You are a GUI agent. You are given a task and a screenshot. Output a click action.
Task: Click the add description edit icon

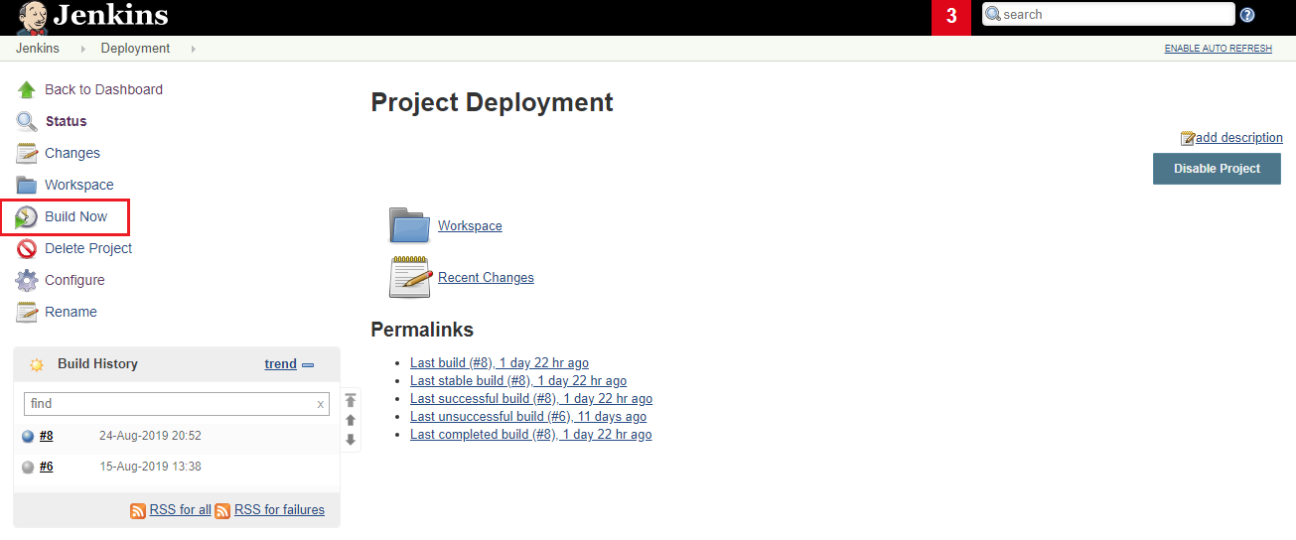(x=1188, y=138)
